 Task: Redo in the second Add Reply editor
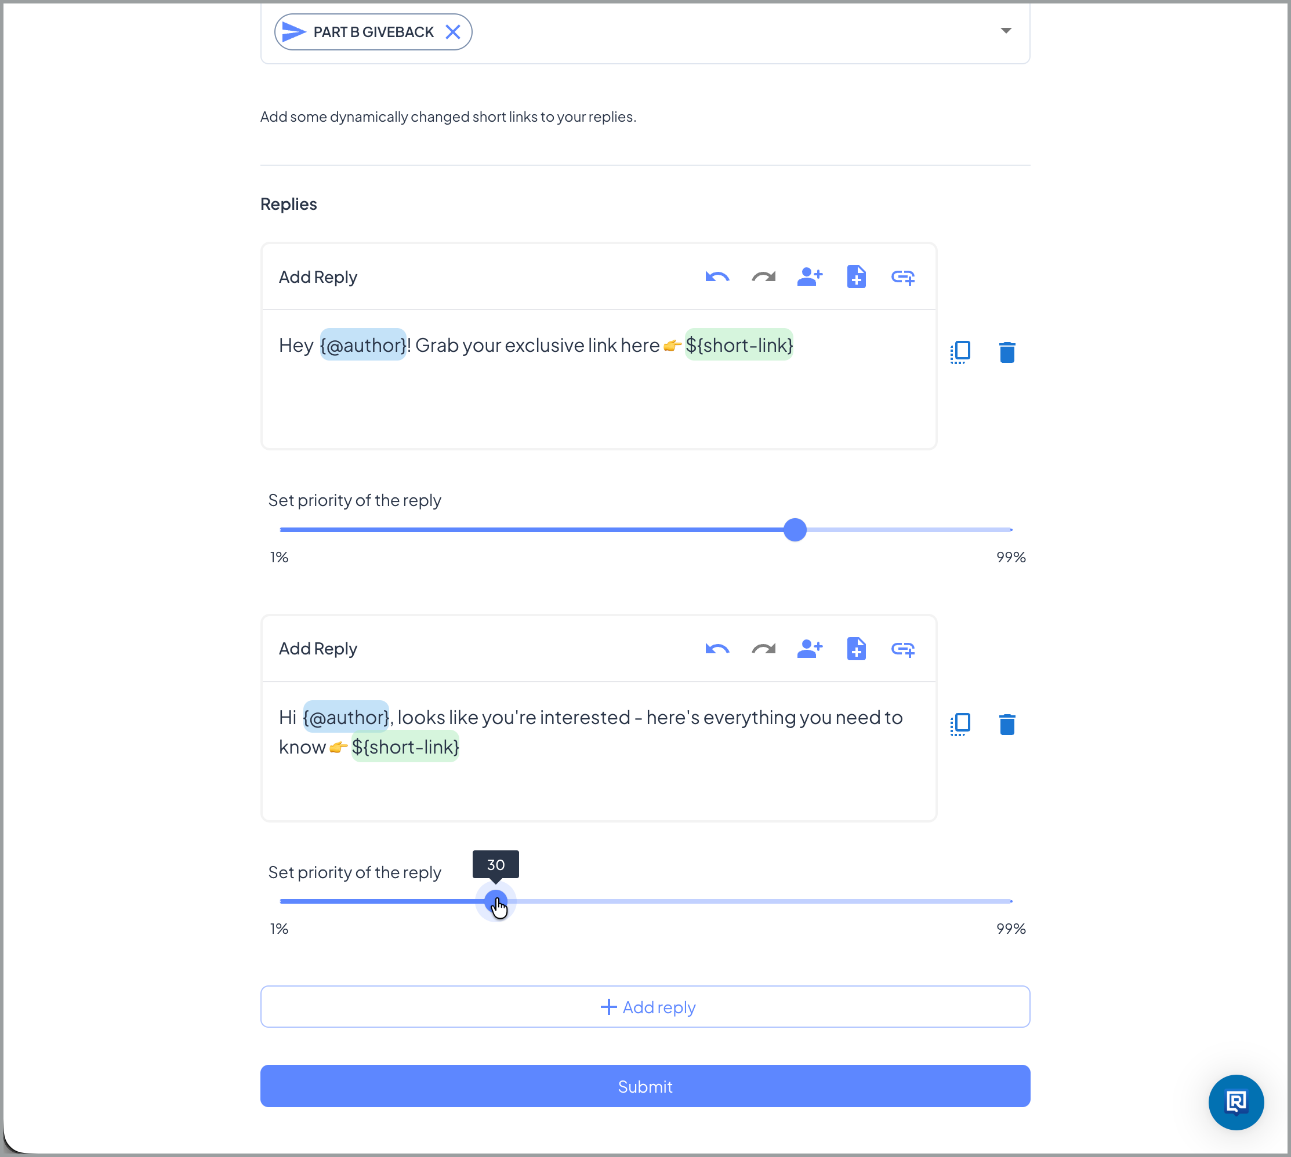coord(764,649)
